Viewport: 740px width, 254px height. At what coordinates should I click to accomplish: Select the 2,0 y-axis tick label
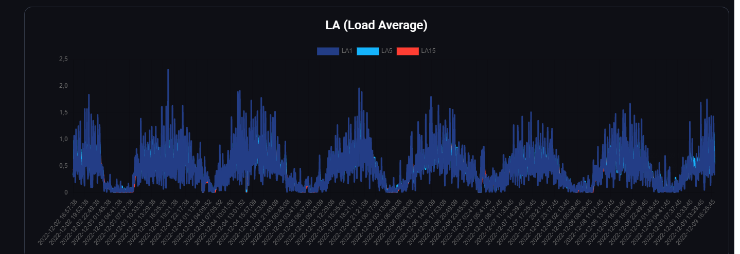pos(63,86)
